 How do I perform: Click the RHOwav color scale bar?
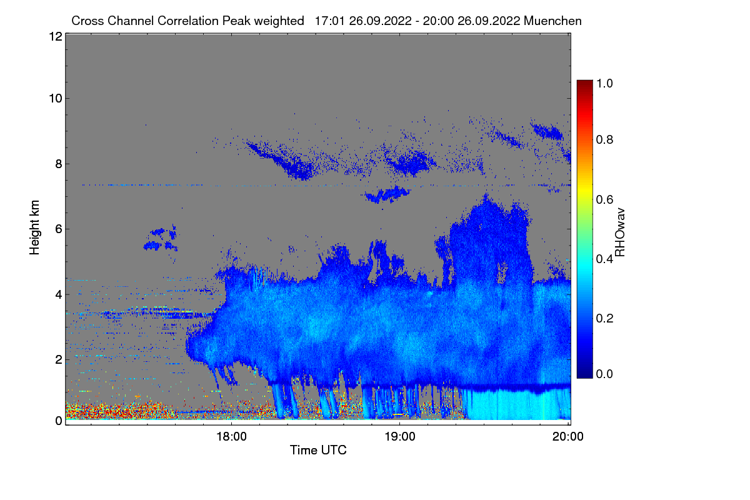[x=584, y=229]
